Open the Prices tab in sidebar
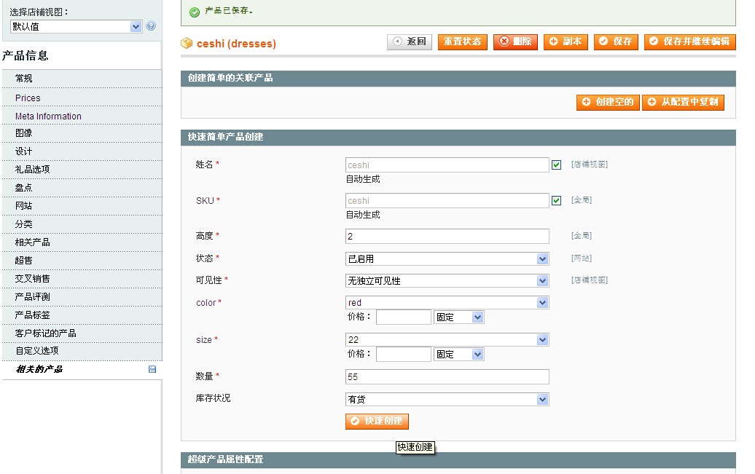The image size is (755, 474). click(28, 98)
